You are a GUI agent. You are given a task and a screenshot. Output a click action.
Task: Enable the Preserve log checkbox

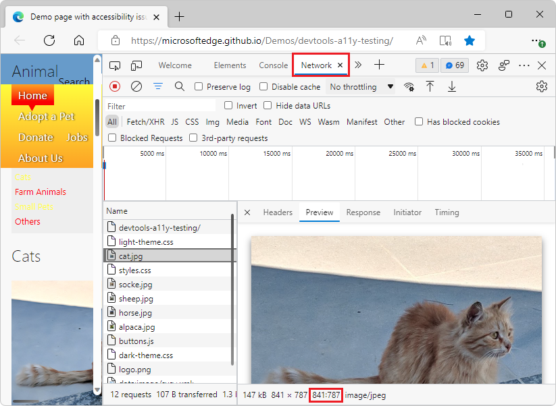[x=199, y=86]
